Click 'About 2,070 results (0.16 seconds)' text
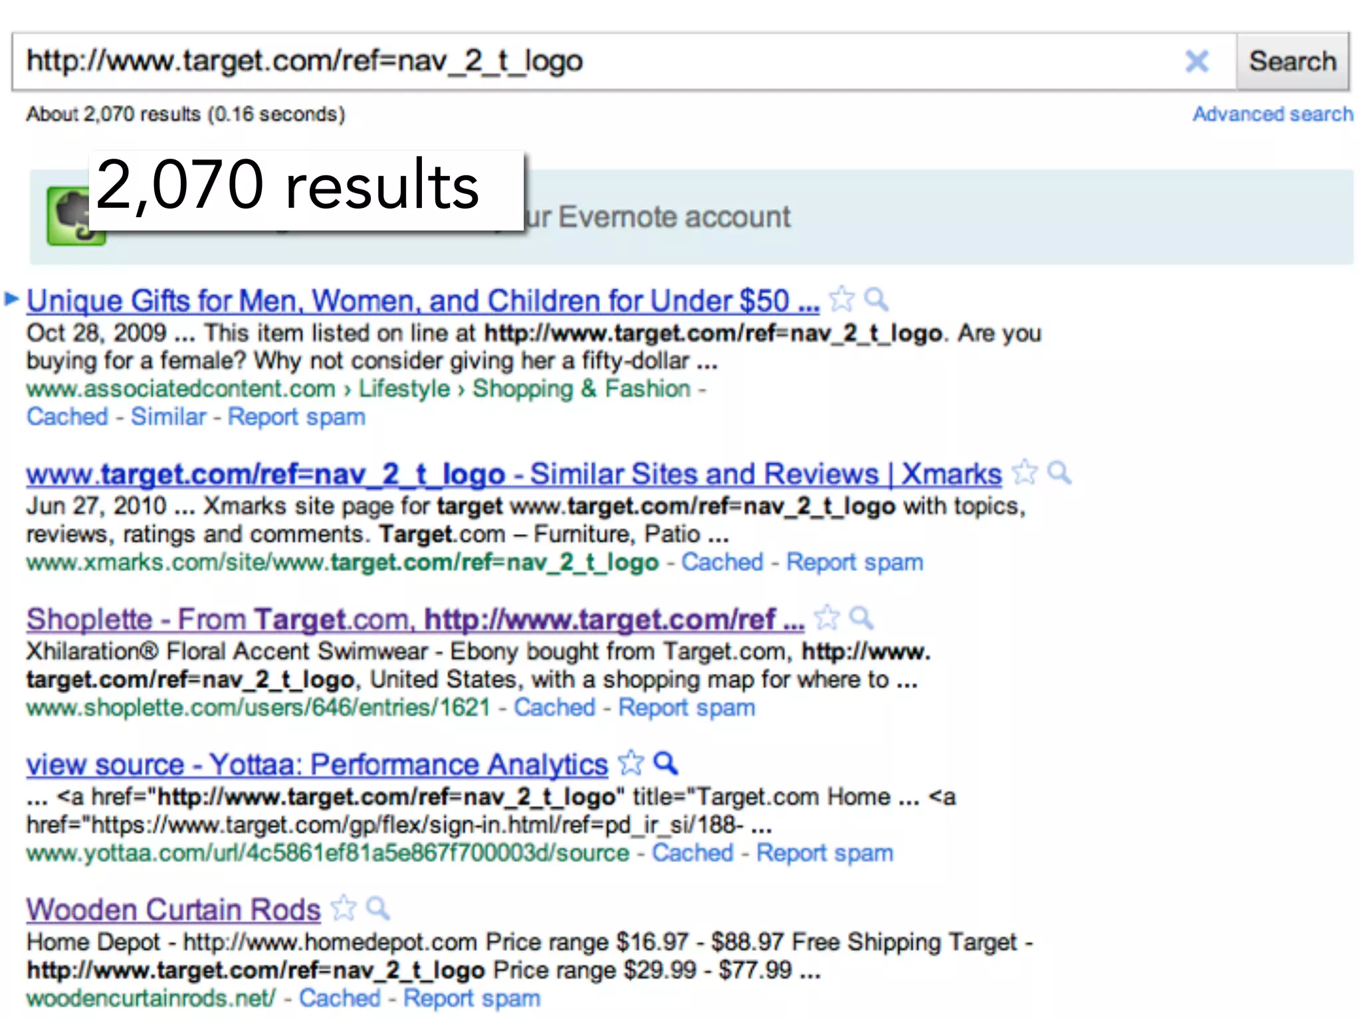1361x1020 pixels. click(185, 114)
